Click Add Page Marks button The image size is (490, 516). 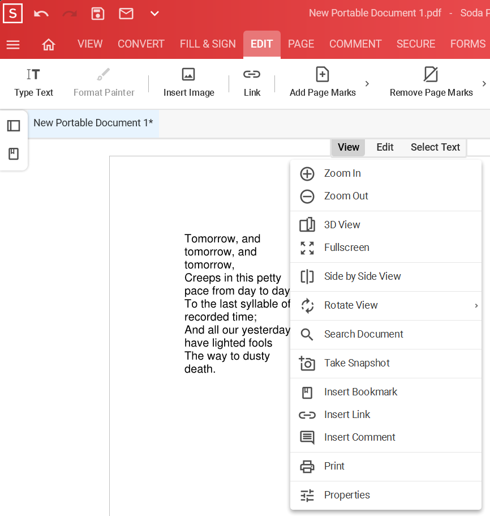coord(323,83)
